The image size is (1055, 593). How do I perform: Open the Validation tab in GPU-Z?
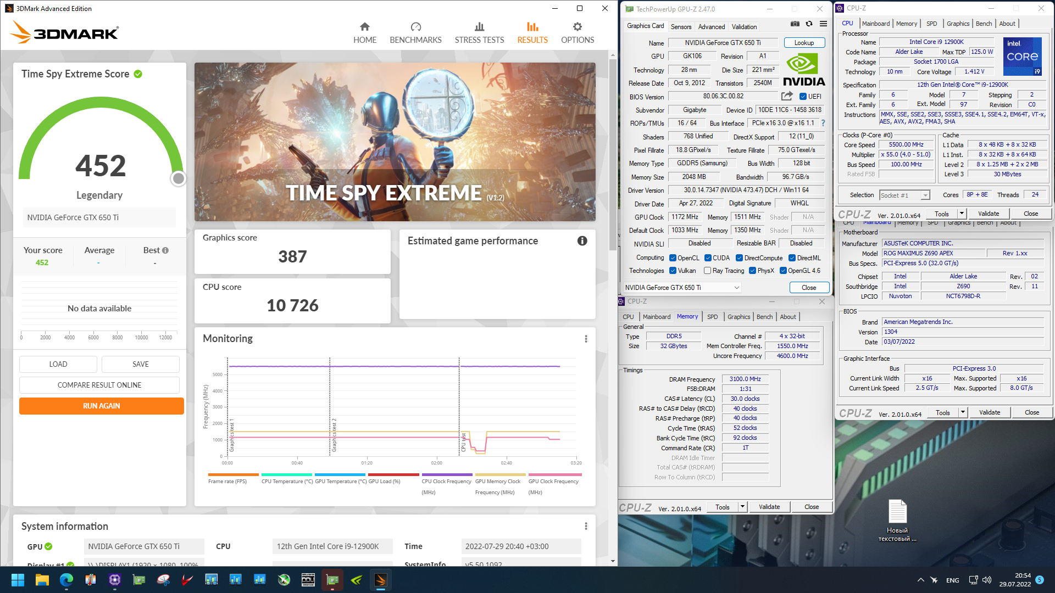tap(744, 26)
